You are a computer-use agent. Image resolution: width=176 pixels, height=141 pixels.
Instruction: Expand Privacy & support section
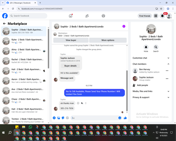click(151, 97)
